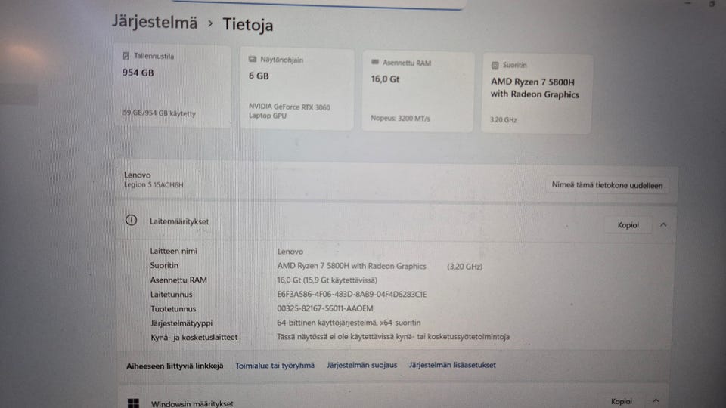
Task: Click the Suoritin processor icon
Action: 495,66
